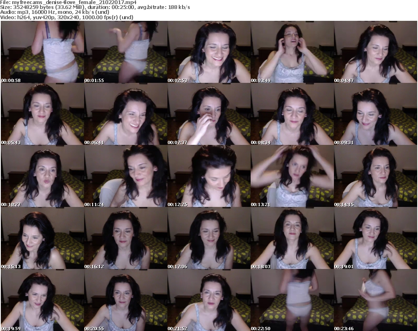Select the thumbnail timestamped 00:01:55
The width and height of the screenshot is (418, 331).
(x=126, y=52)
